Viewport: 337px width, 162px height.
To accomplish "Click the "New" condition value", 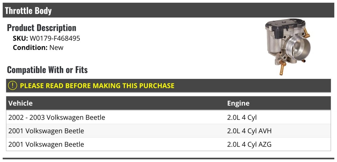I will click(x=56, y=47).
